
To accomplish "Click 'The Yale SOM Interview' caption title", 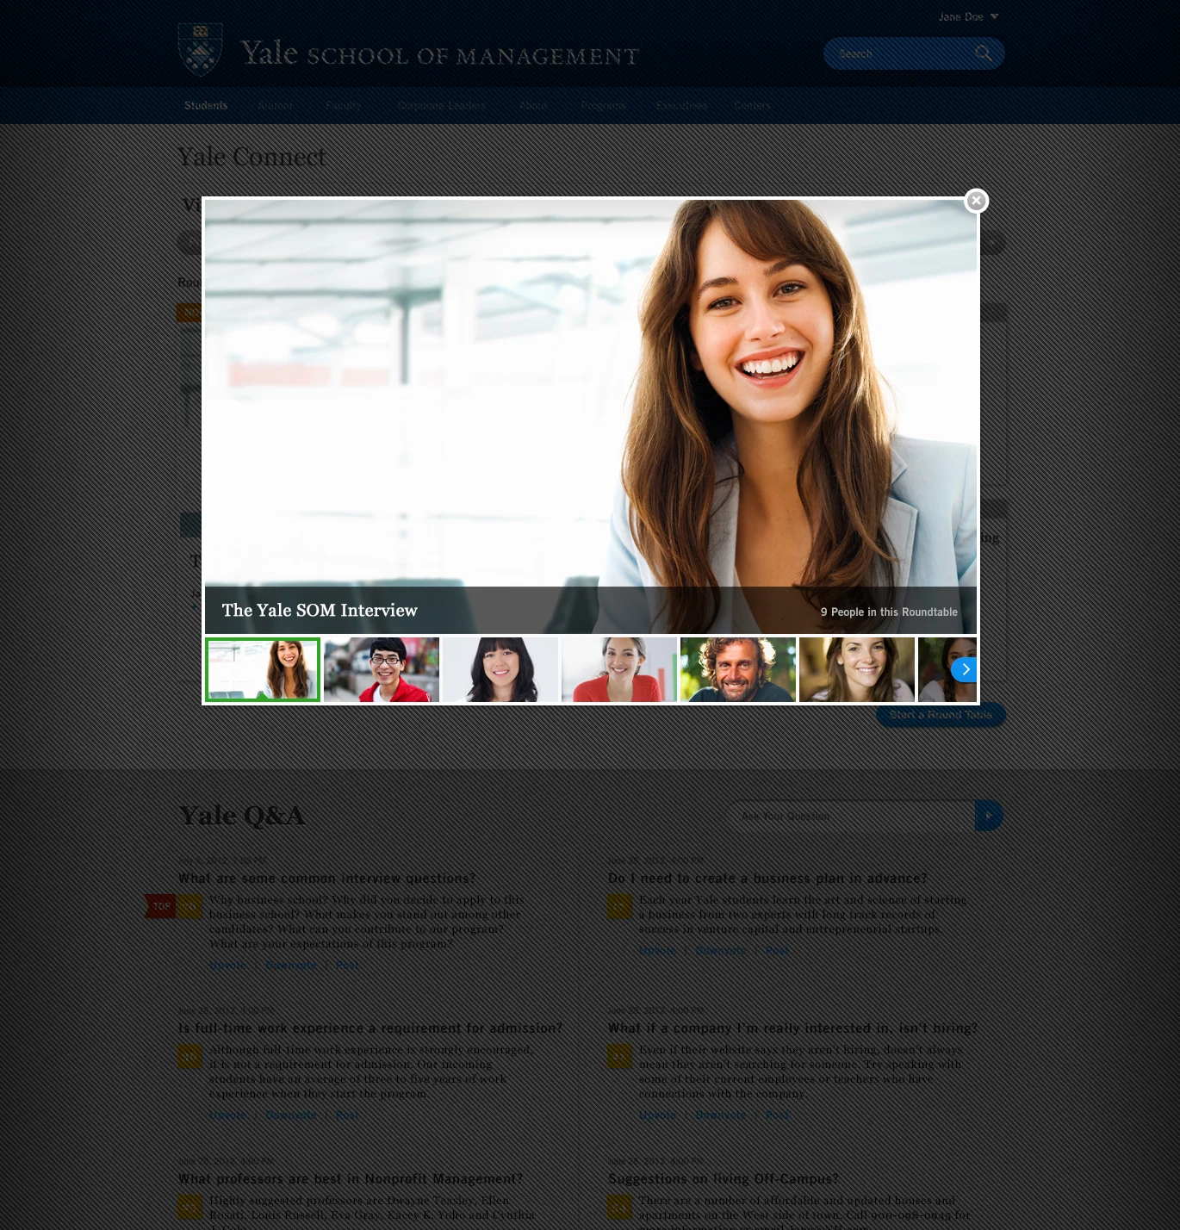I will pos(320,611).
